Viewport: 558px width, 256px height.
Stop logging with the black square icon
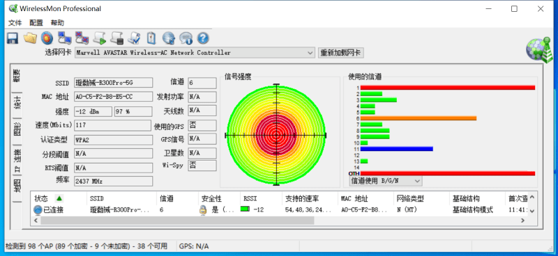click(x=116, y=38)
